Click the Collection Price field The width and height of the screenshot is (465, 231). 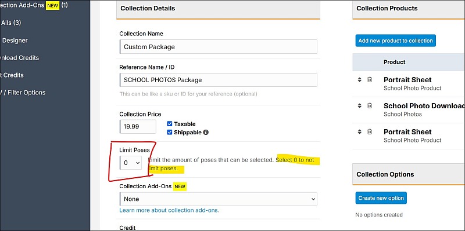(138, 126)
